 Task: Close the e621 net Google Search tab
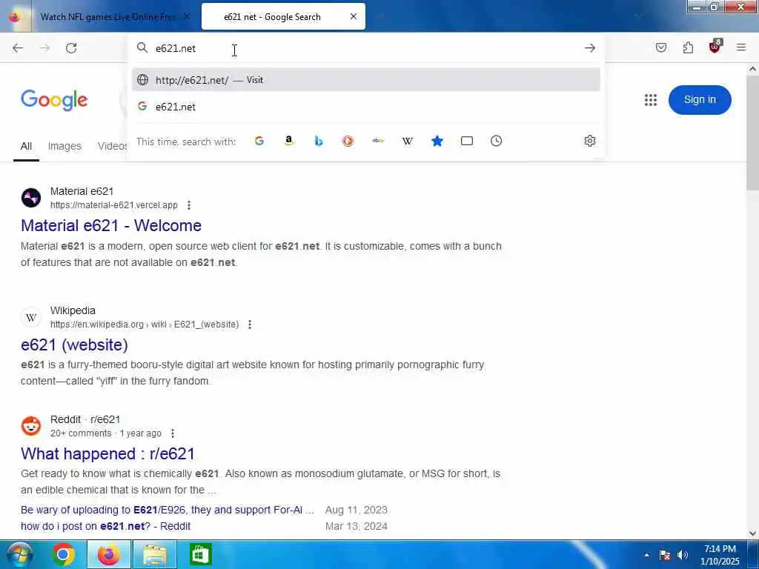pos(354,16)
